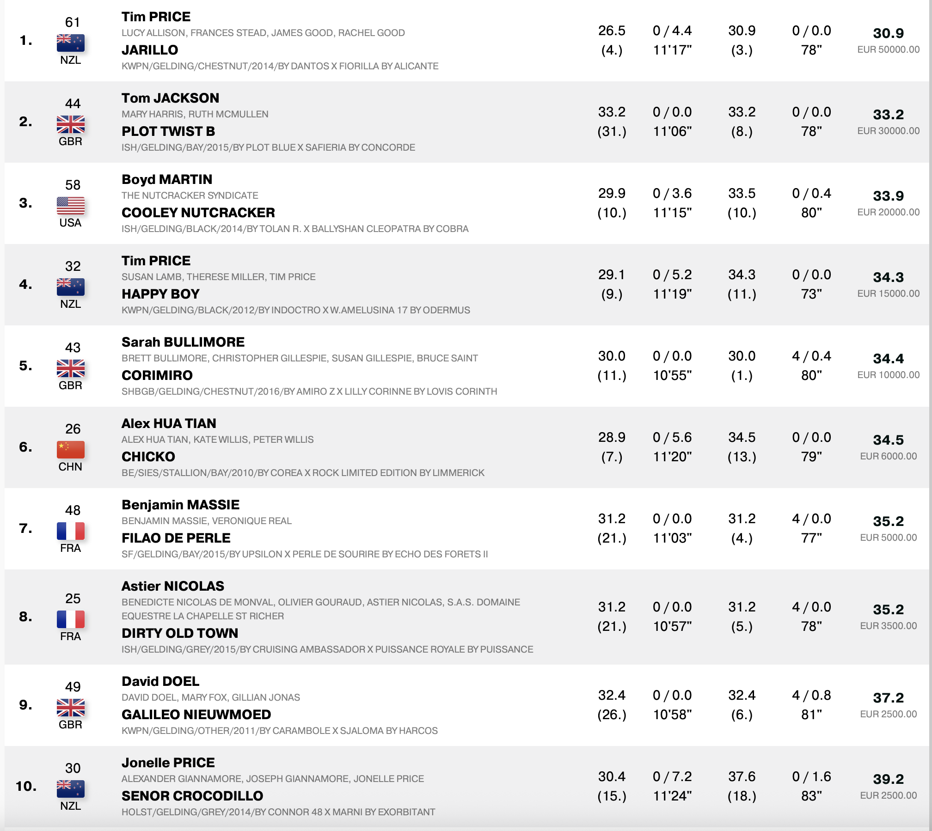
Task: Click the horse name CORIMIRO
Action: [157, 375]
